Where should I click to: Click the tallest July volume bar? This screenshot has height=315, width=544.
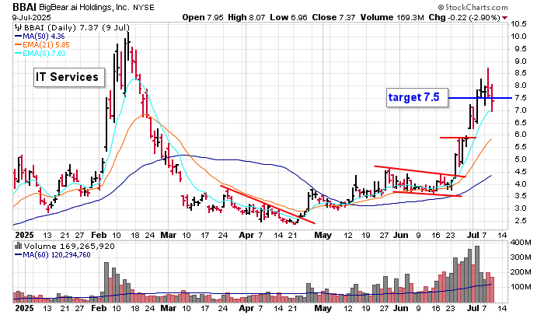pyautogui.click(x=477, y=274)
